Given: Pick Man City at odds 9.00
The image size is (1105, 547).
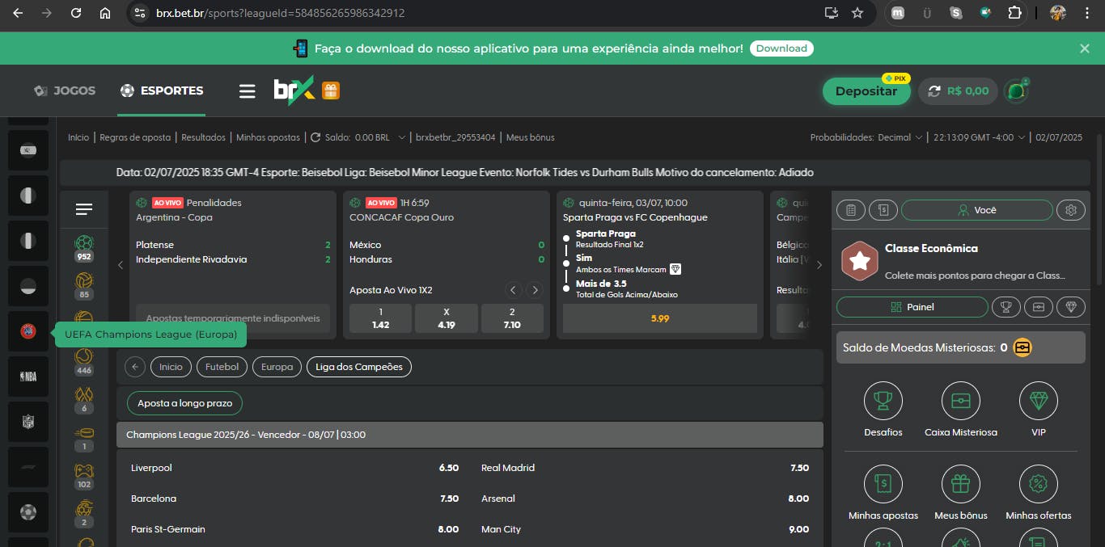Looking at the screenshot, I should 645,529.
